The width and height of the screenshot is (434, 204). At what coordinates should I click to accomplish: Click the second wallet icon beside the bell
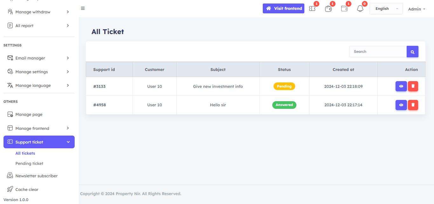point(344,9)
